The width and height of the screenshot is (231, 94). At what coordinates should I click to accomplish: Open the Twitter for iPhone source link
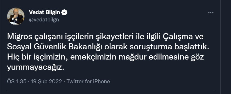point(88,81)
